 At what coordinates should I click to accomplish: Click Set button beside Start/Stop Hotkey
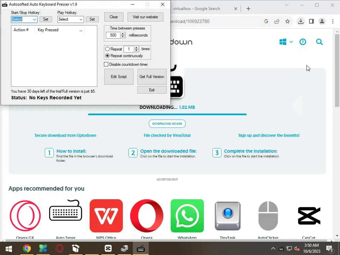pos(46,19)
